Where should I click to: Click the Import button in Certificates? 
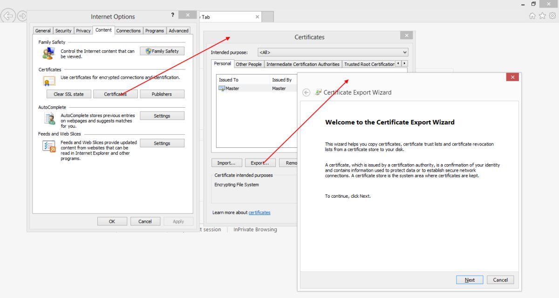pos(227,163)
